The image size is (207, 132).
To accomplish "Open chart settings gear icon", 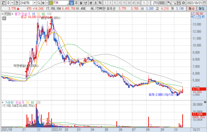I will coord(183,3).
